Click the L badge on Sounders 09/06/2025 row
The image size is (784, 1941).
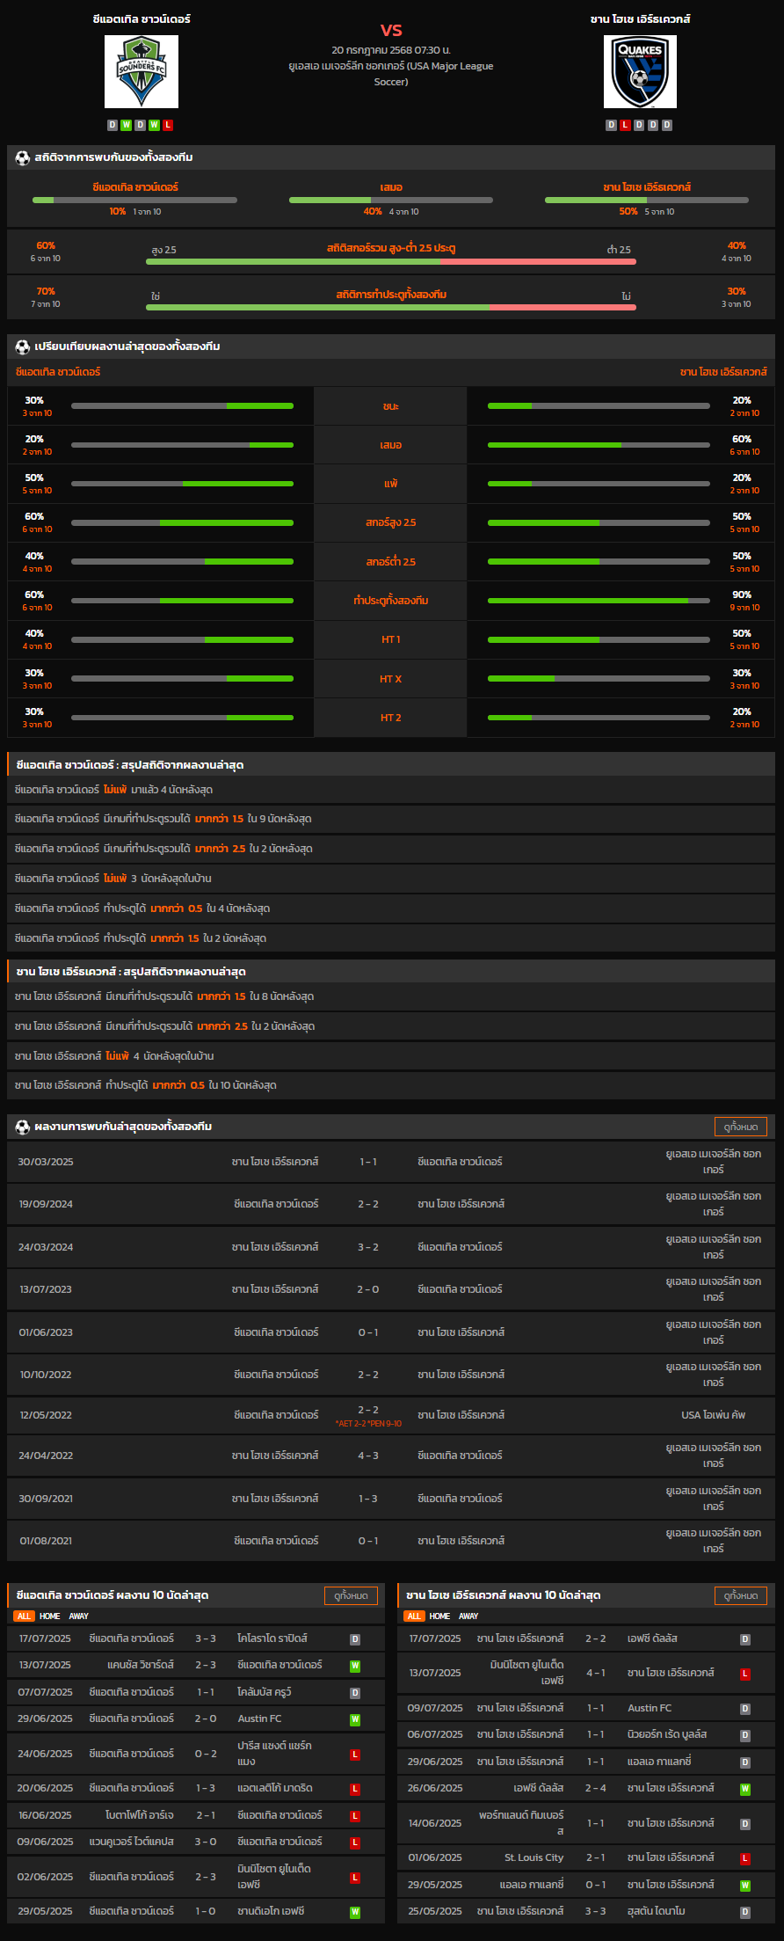click(355, 1842)
